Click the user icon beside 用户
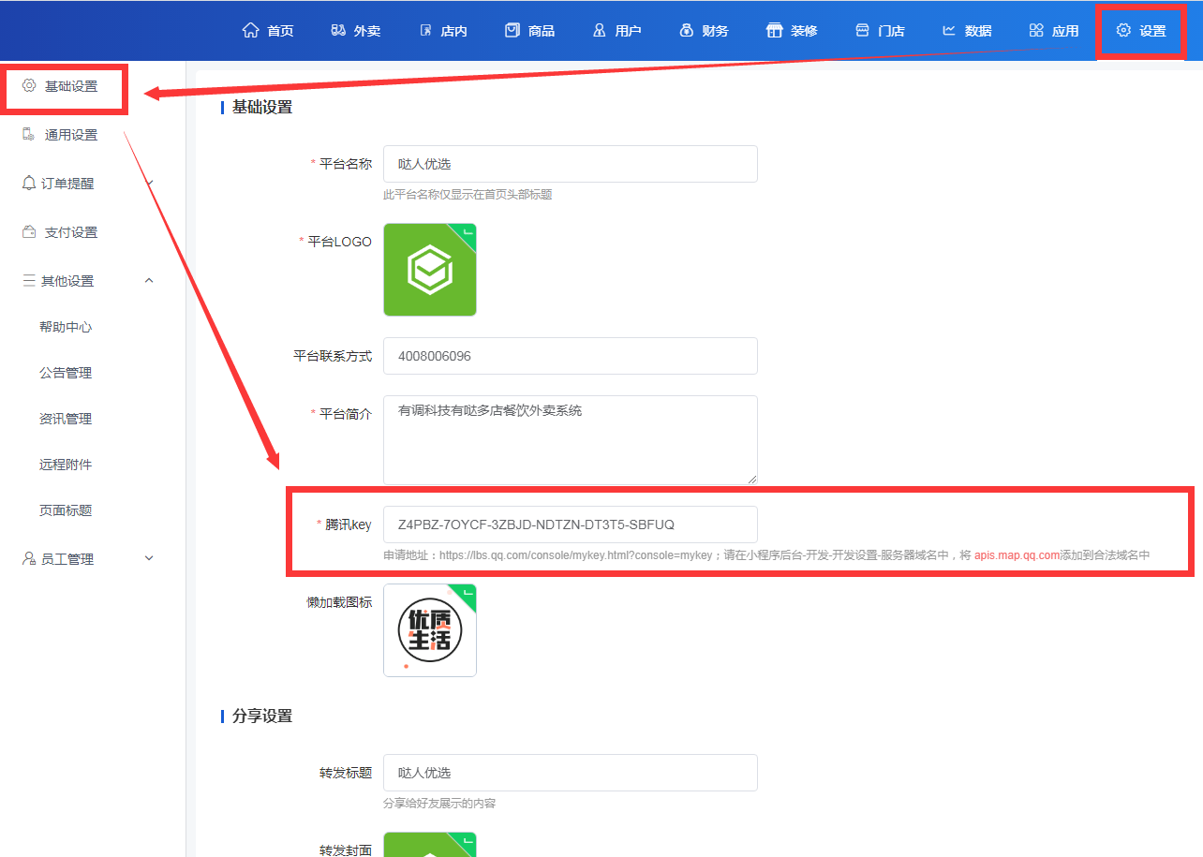This screenshot has height=857, width=1203. click(x=600, y=30)
